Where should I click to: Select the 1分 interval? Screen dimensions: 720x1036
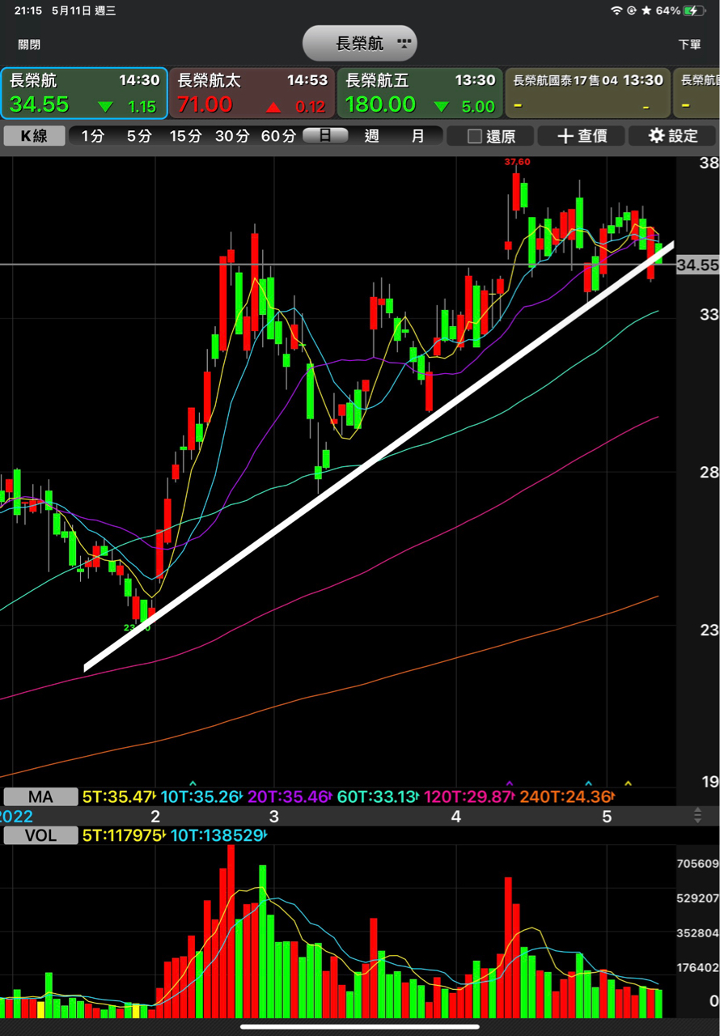coord(92,136)
